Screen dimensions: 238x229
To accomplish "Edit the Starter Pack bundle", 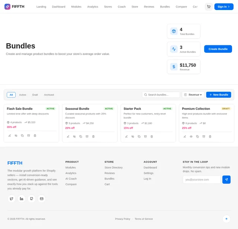I will pos(126,136).
